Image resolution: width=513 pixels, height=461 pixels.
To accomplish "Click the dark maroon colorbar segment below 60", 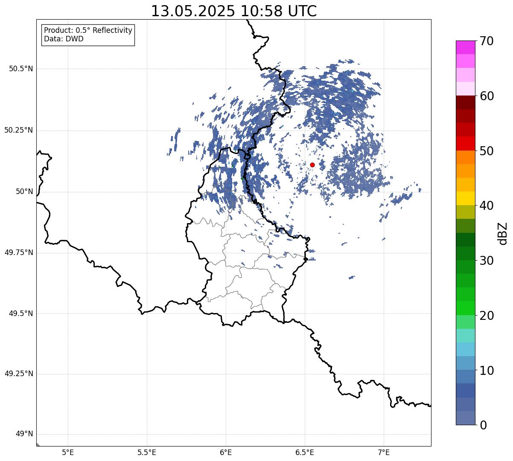I will coord(465,102).
